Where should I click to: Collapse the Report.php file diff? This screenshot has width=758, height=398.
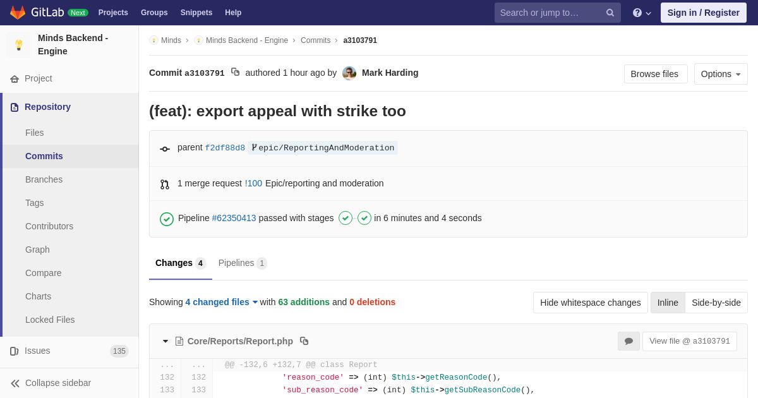[165, 341]
